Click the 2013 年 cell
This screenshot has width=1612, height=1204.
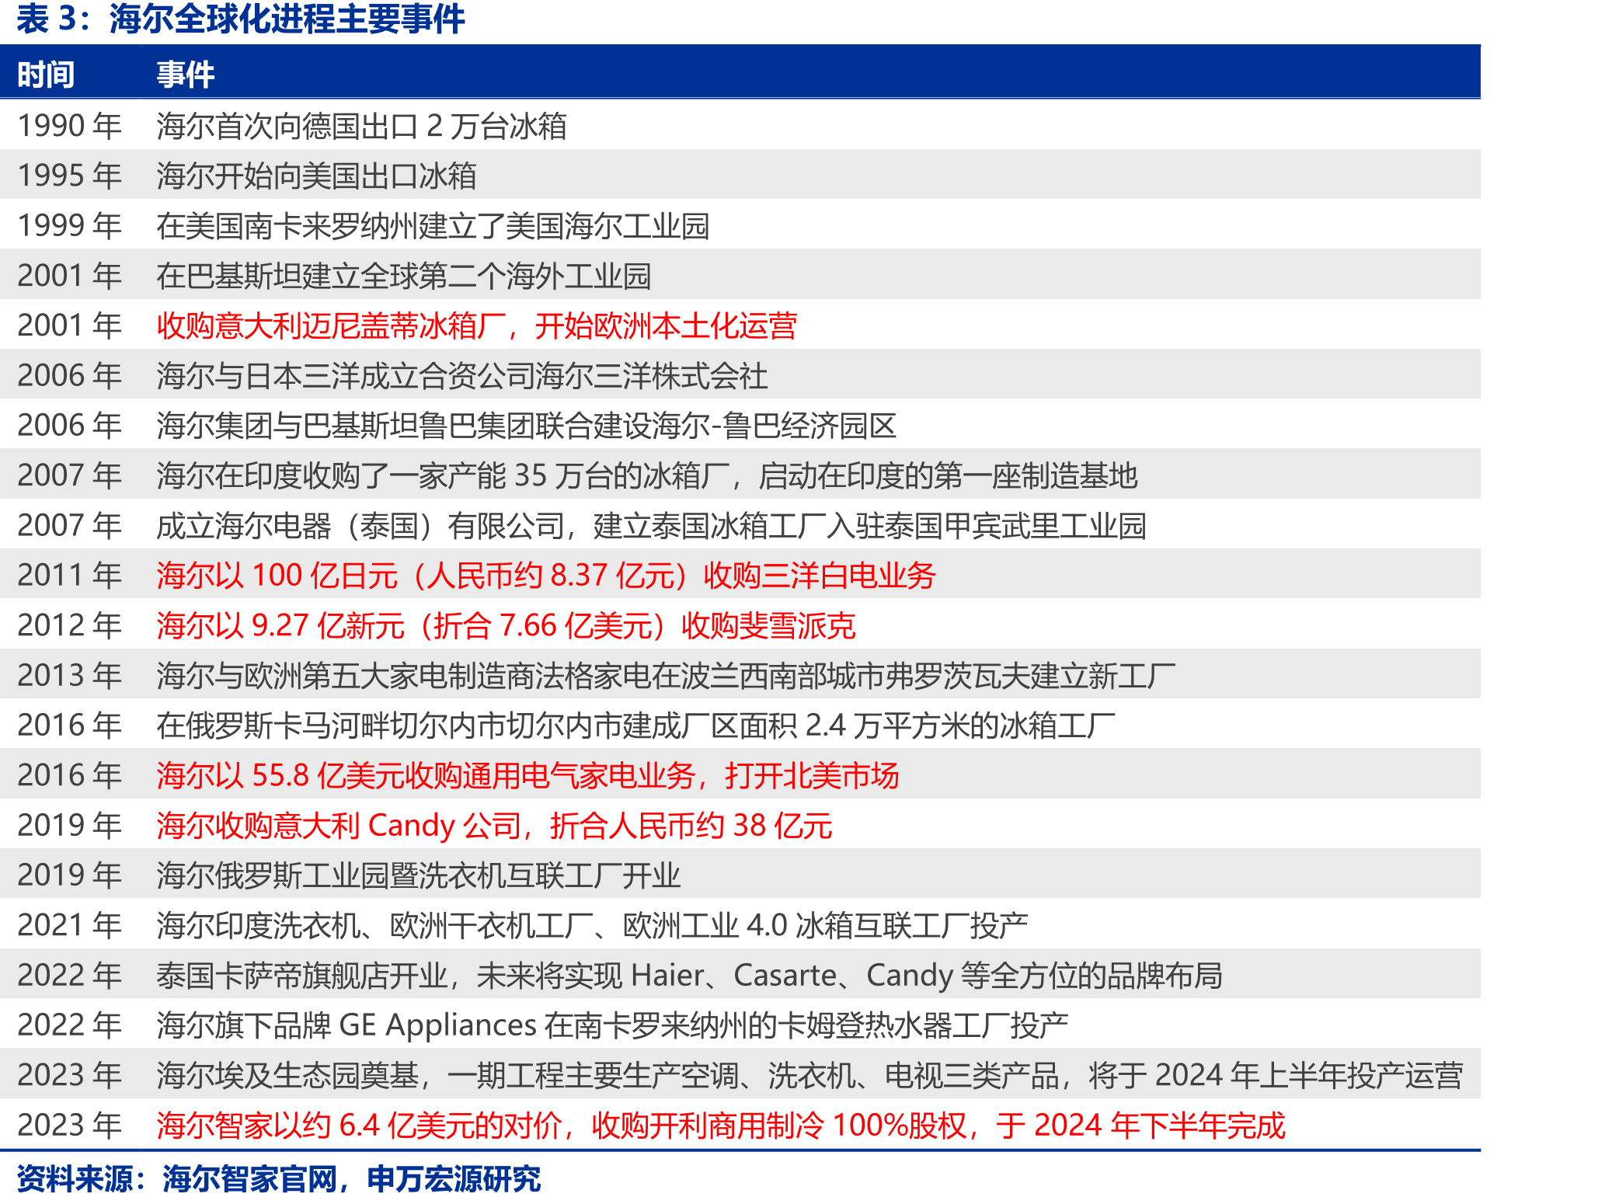click(70, 676)
